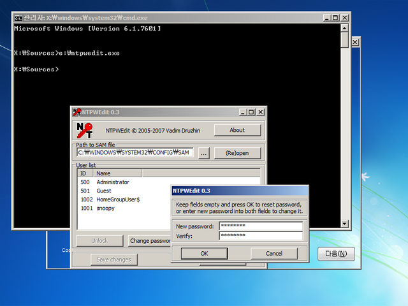Screen dimensions: 408x306
Task: Close the cmd.exe window
Action: [344, 18]
